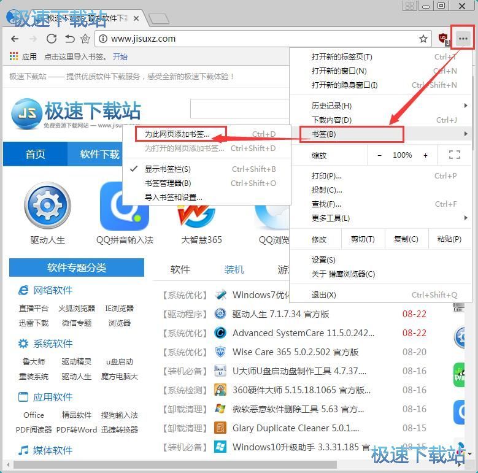478x473 pixels.
Task: Click the horizontal scrollbar thumb
Action: point(175,464)
